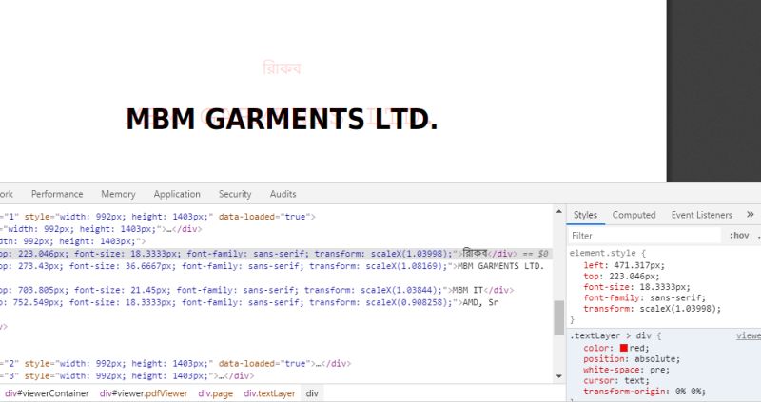The width and height of the screenshot is (761, 402).
Task: Switch to the Security tab
Action: tap(235, 194)
